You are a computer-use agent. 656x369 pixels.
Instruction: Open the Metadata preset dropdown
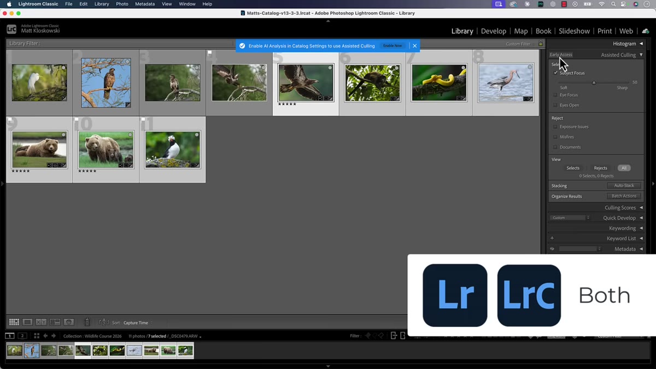pos(580,249)
